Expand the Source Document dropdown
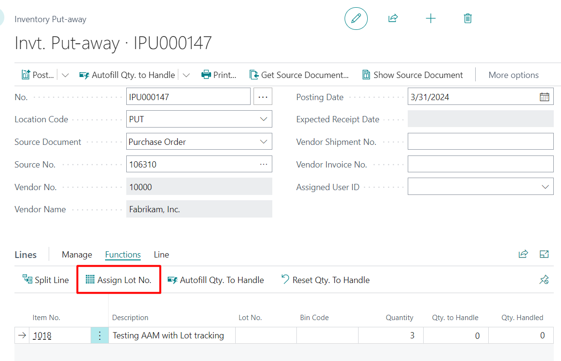561x361 pixels. [x=263, y=142]
